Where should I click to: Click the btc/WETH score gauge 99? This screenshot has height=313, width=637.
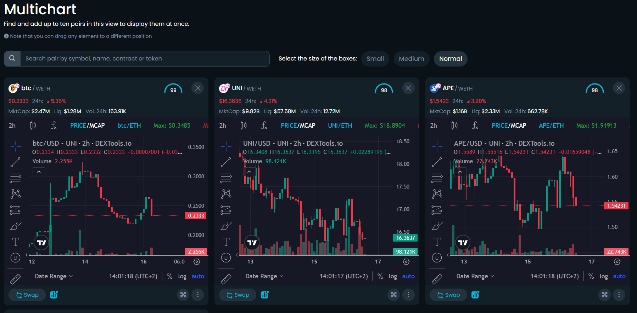pyautogui.click(x=173, y=88)
